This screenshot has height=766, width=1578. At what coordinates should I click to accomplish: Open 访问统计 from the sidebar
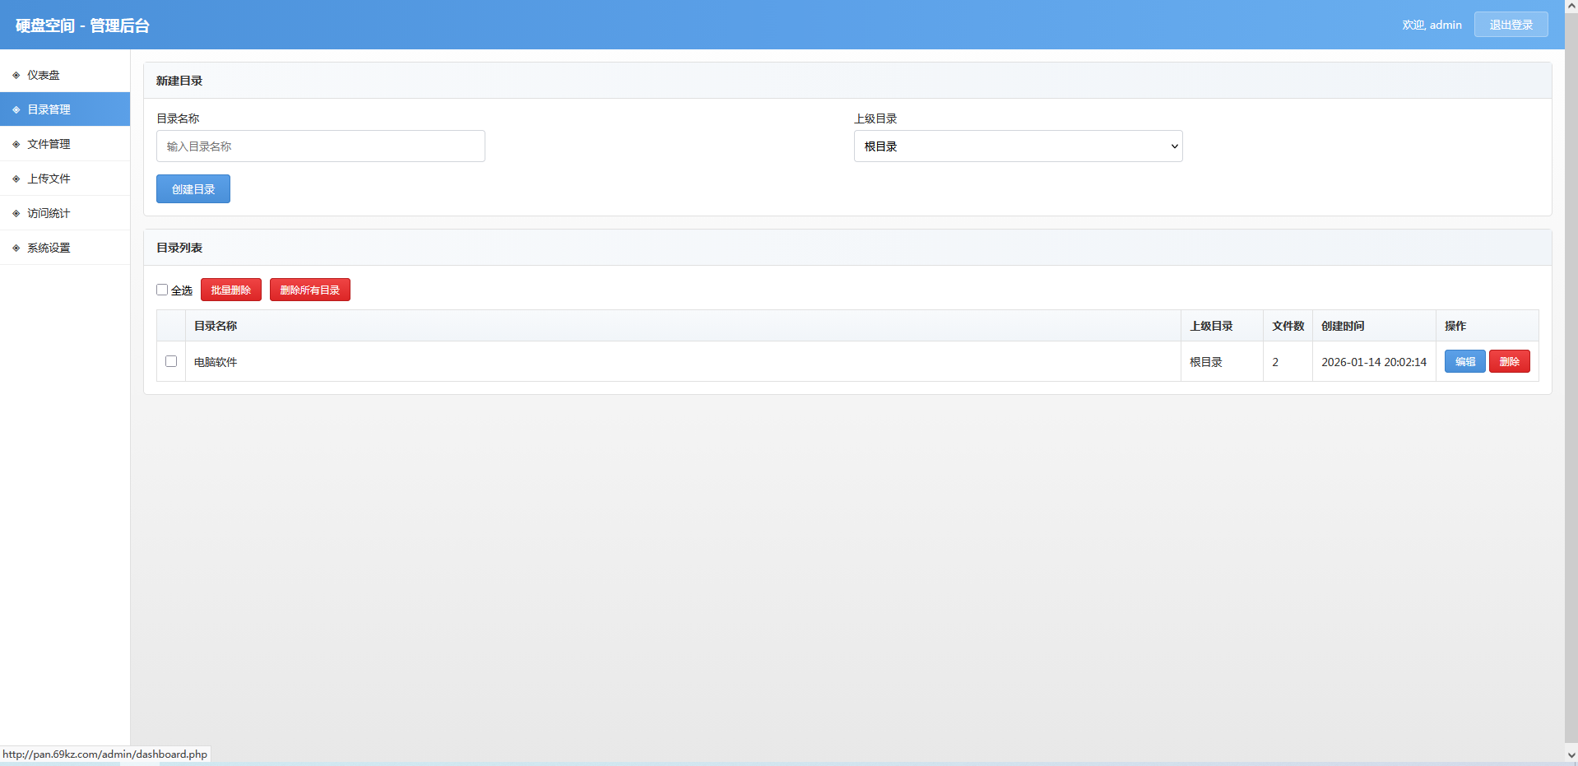(x=49, y=213)
